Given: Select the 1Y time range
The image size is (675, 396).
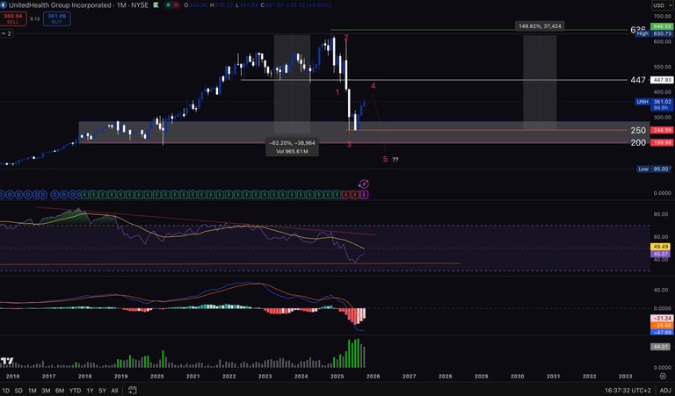Looking at the screenshot, I should point(90,391).
